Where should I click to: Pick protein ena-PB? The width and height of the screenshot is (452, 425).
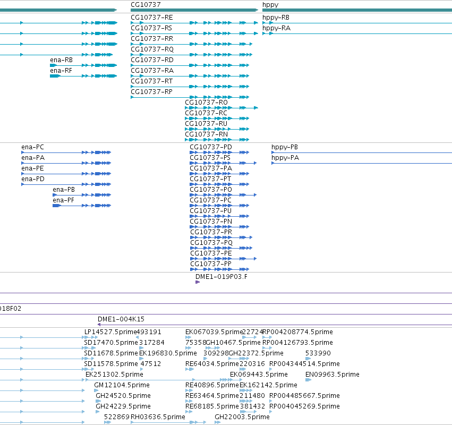click(64, 190)
